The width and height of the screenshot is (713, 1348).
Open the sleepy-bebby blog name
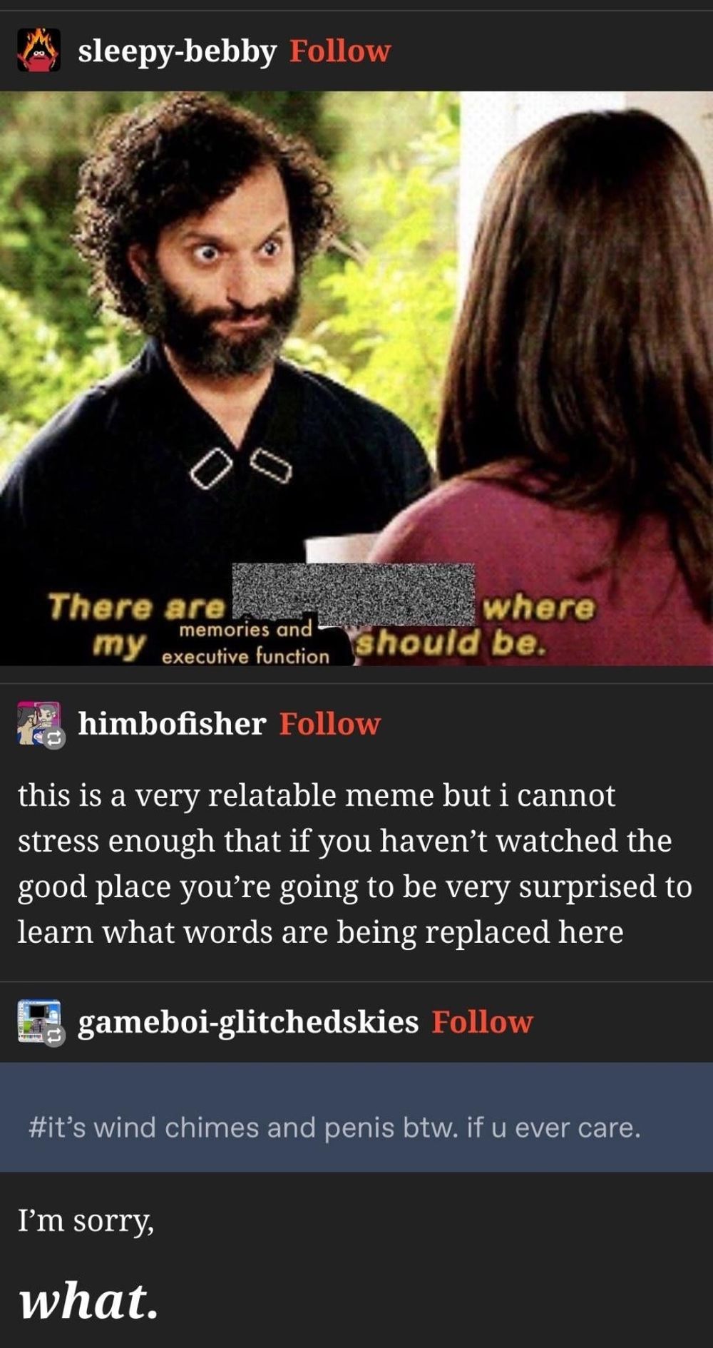point(177,51)
